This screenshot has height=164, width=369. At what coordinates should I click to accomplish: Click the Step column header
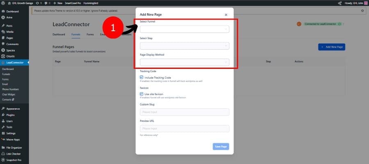(268, 61)
